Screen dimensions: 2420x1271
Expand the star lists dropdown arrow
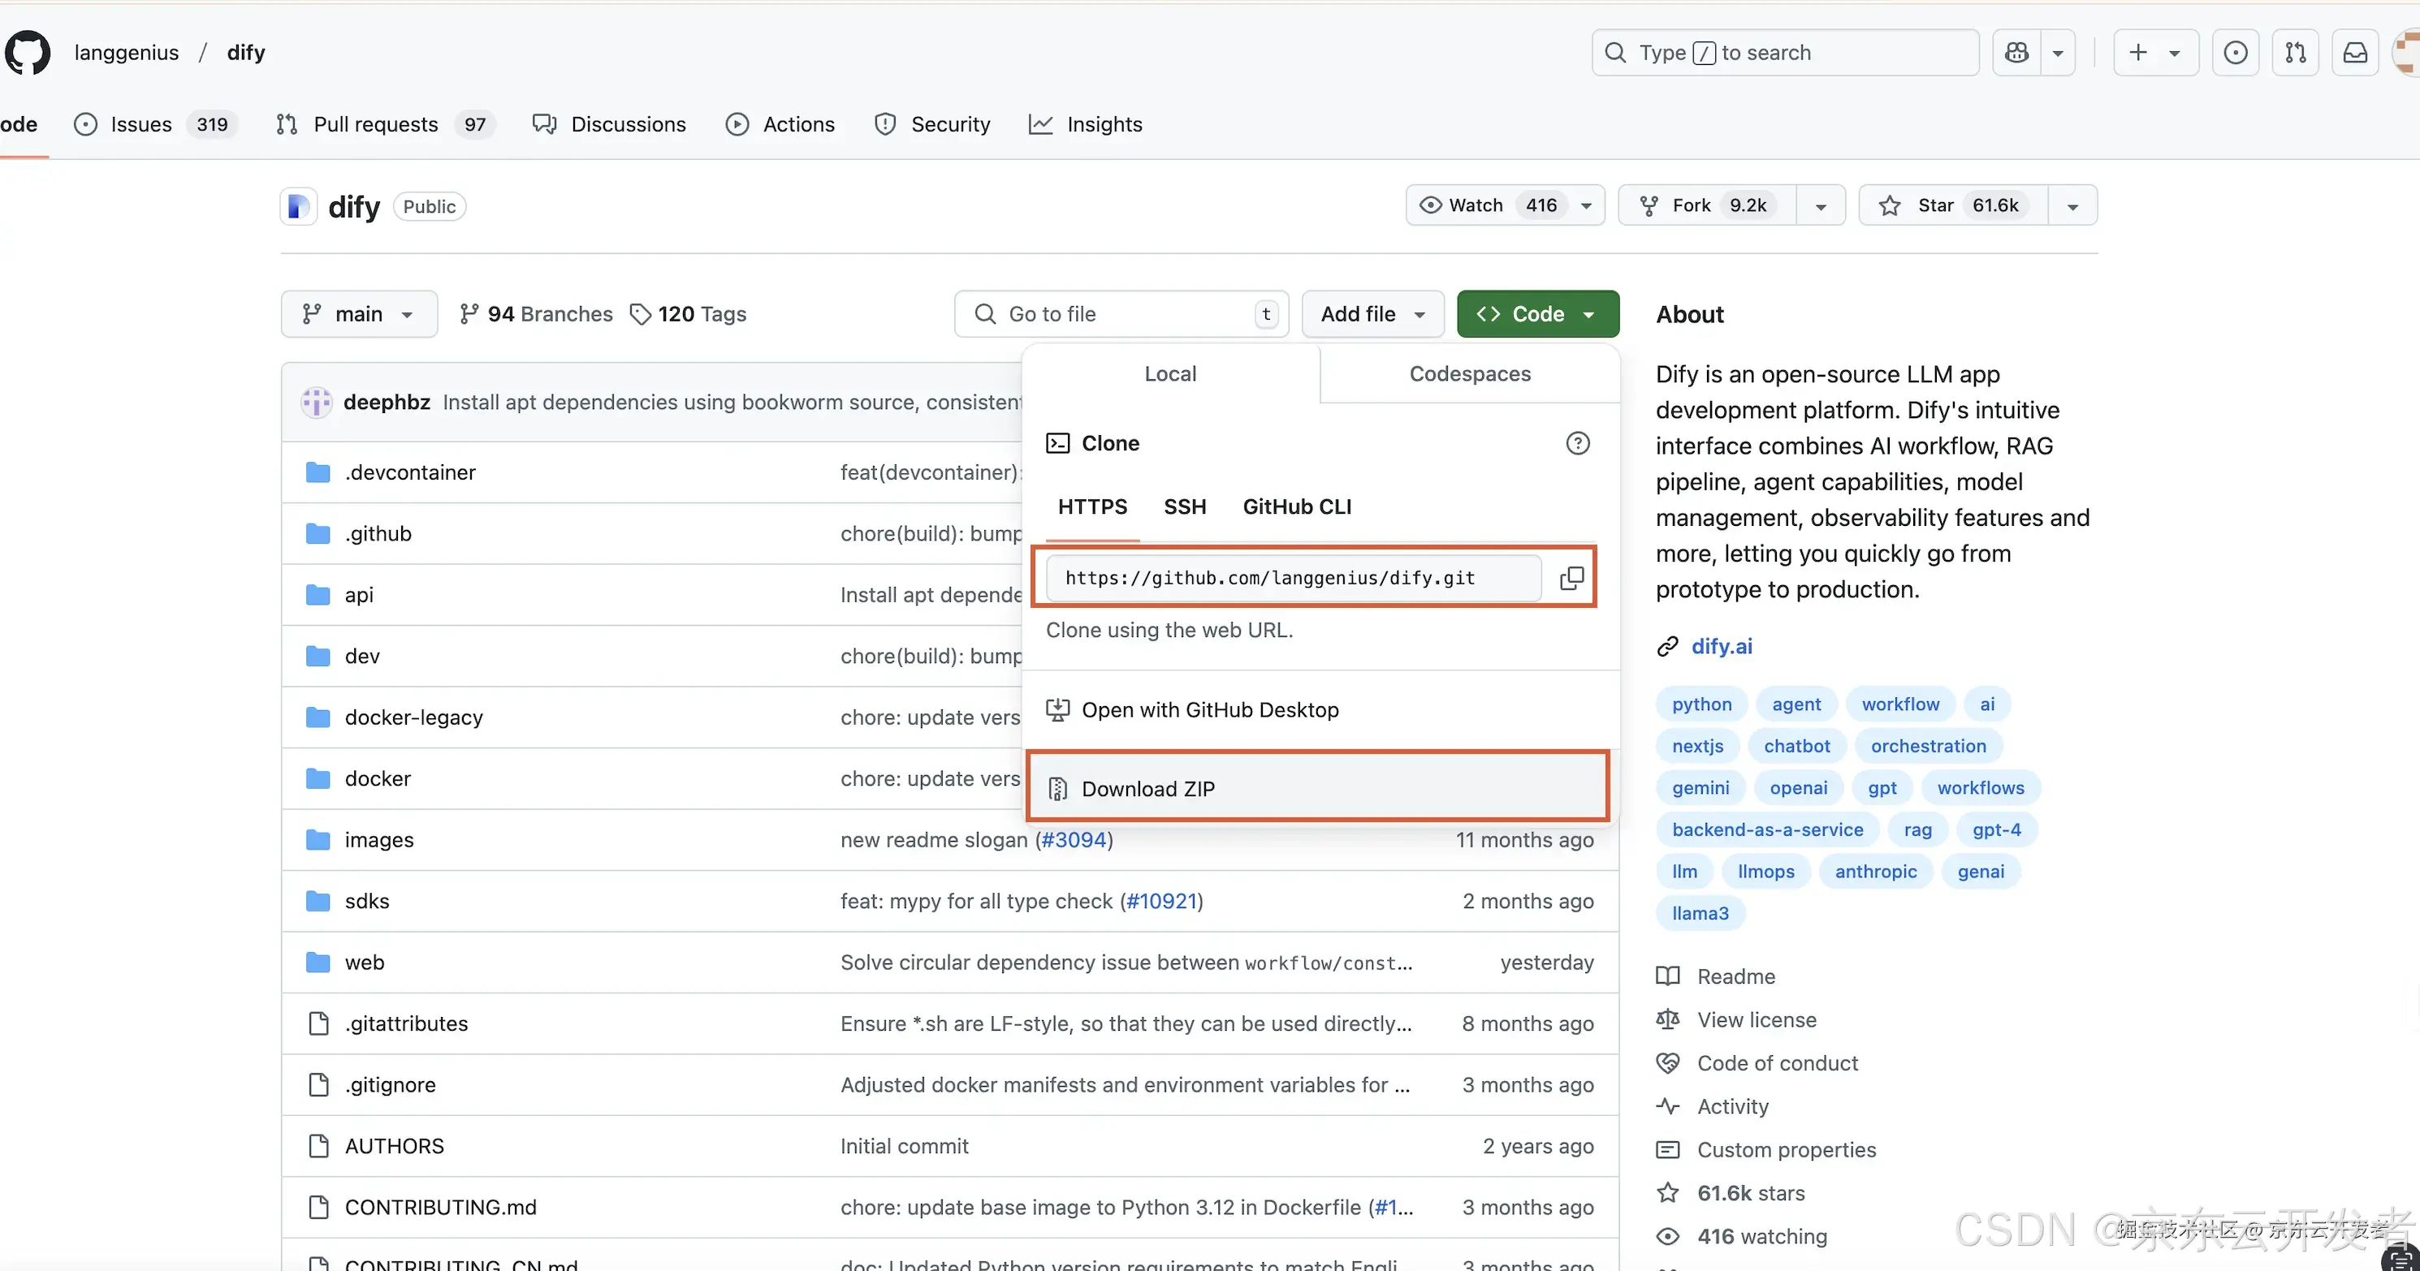tap(2072, 205)
